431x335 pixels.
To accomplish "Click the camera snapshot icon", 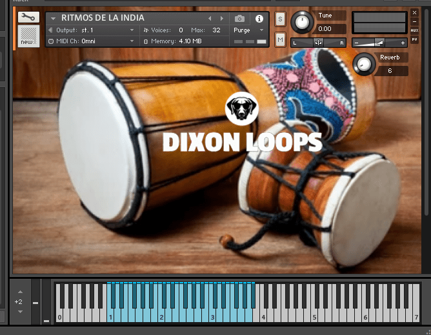I will (x=240, y=19).
